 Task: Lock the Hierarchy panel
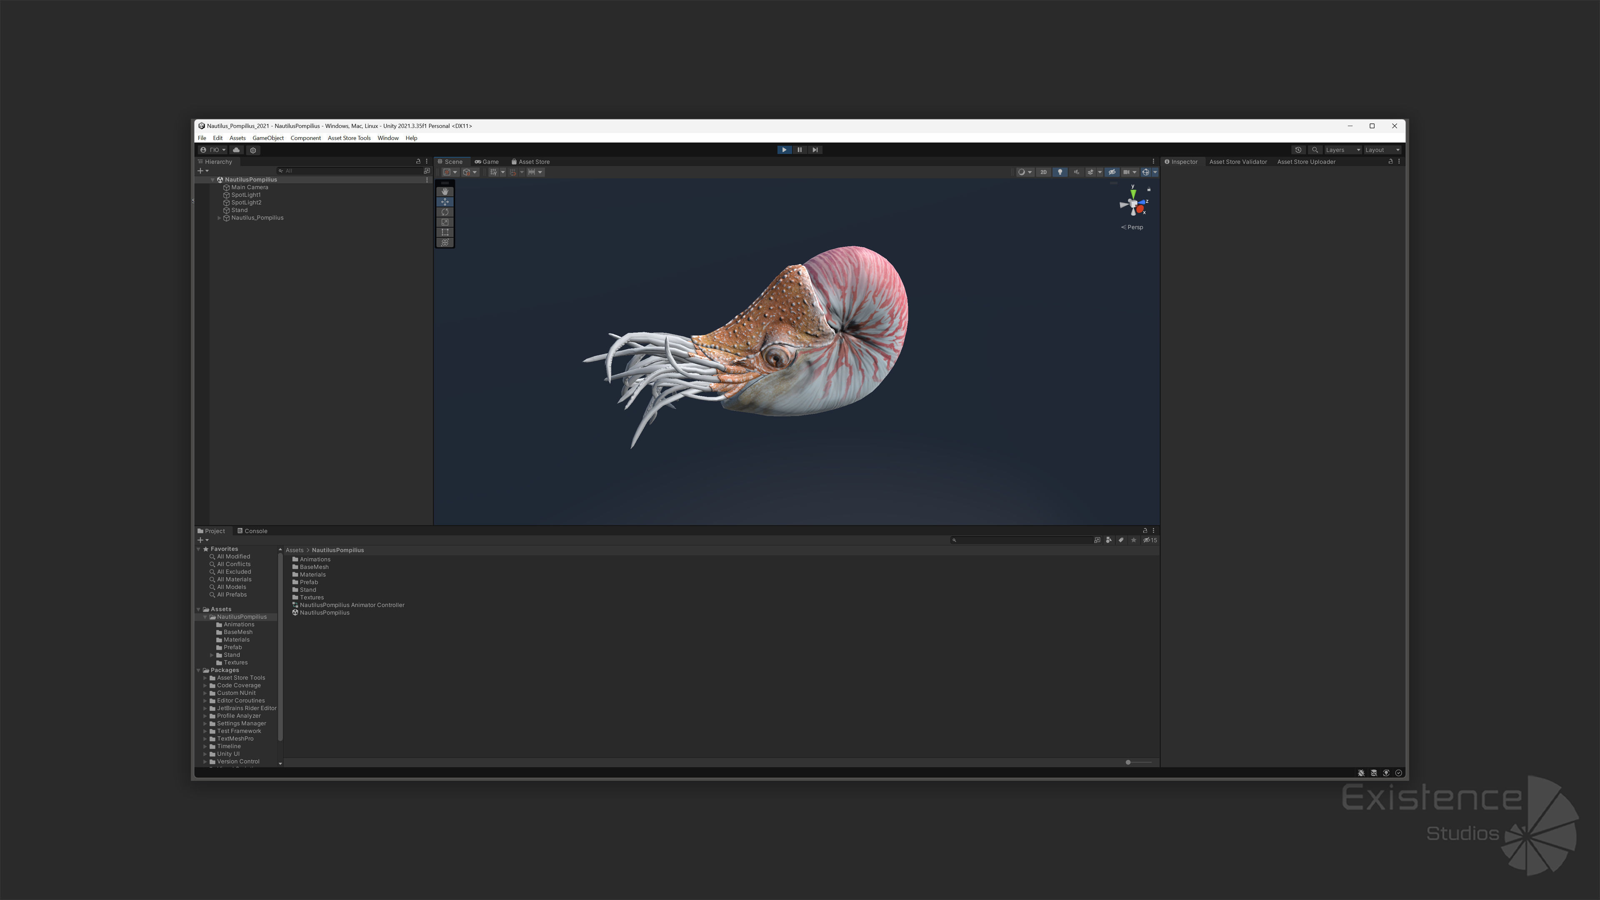418,162
